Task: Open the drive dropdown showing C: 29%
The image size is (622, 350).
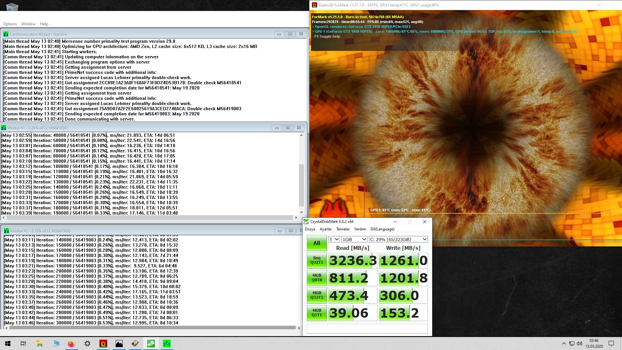Action: 398,239
